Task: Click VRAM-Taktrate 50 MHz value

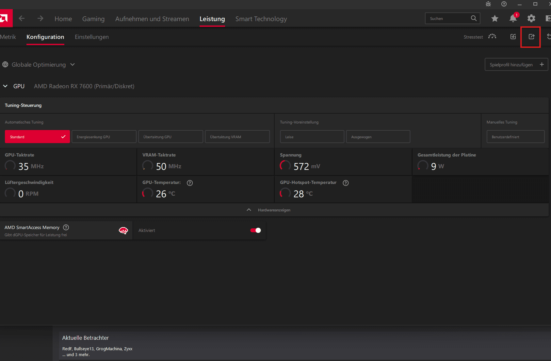Action: [x=169, y=166]
